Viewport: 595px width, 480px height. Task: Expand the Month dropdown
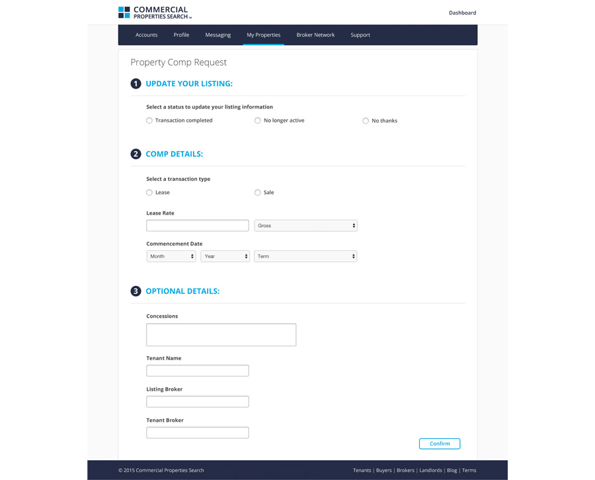tap(171, 256)
